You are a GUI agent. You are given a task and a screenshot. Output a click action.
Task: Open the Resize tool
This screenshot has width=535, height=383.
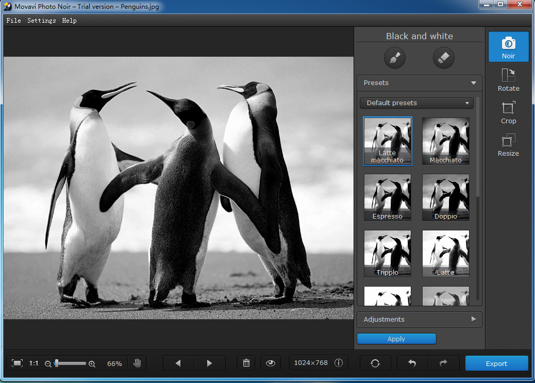pyautogui.click(x=508, y=145)
